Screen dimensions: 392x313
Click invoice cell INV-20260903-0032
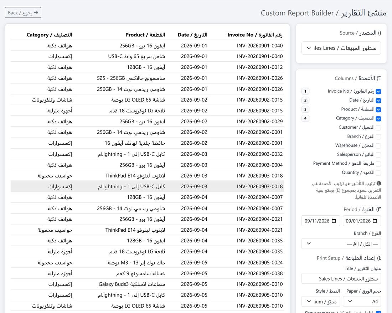(260, 154)
